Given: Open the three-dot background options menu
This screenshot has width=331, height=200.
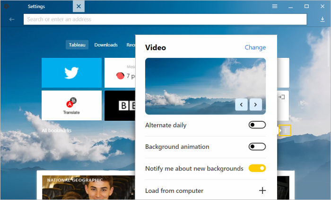Looking at the screenshot, I should (x=286, y=130).
